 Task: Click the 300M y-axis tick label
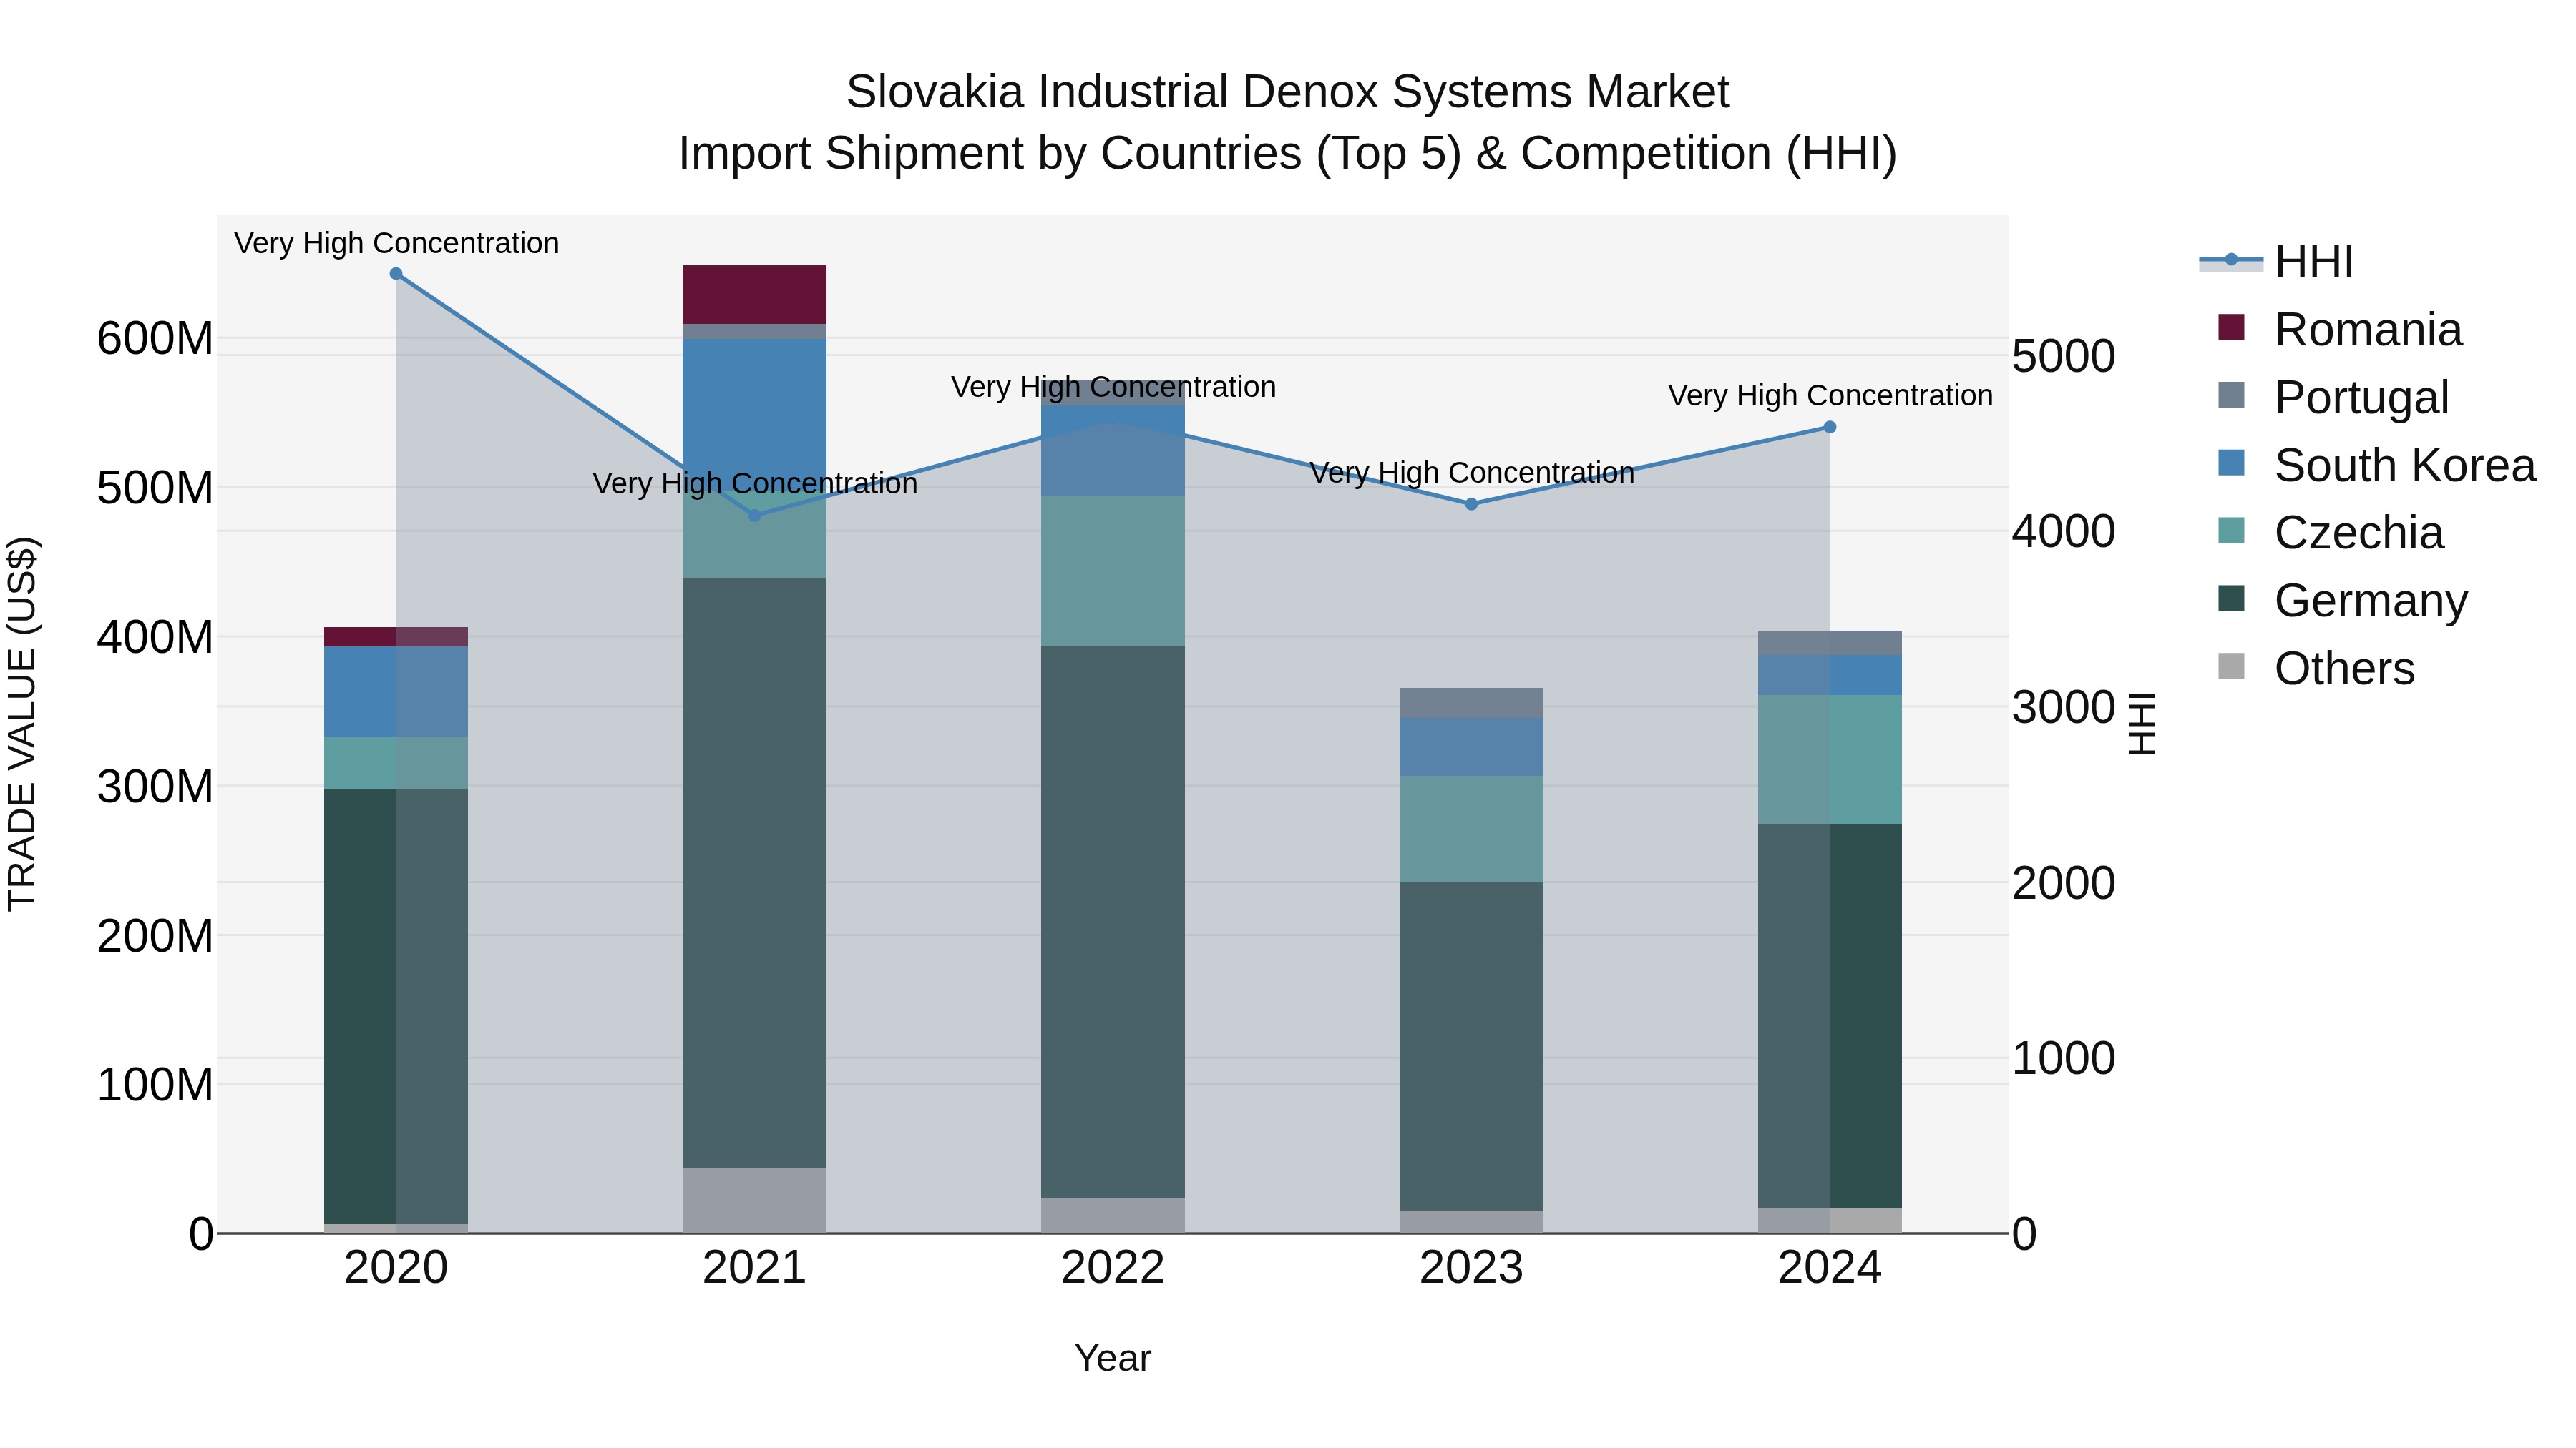(155, 787)
